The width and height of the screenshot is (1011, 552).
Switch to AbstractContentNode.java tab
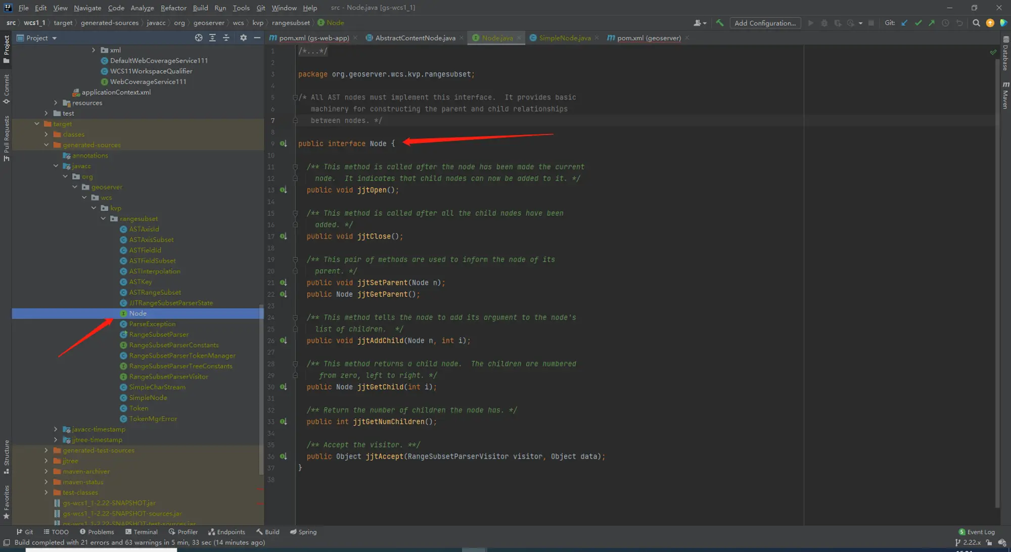tap(415, 38)
